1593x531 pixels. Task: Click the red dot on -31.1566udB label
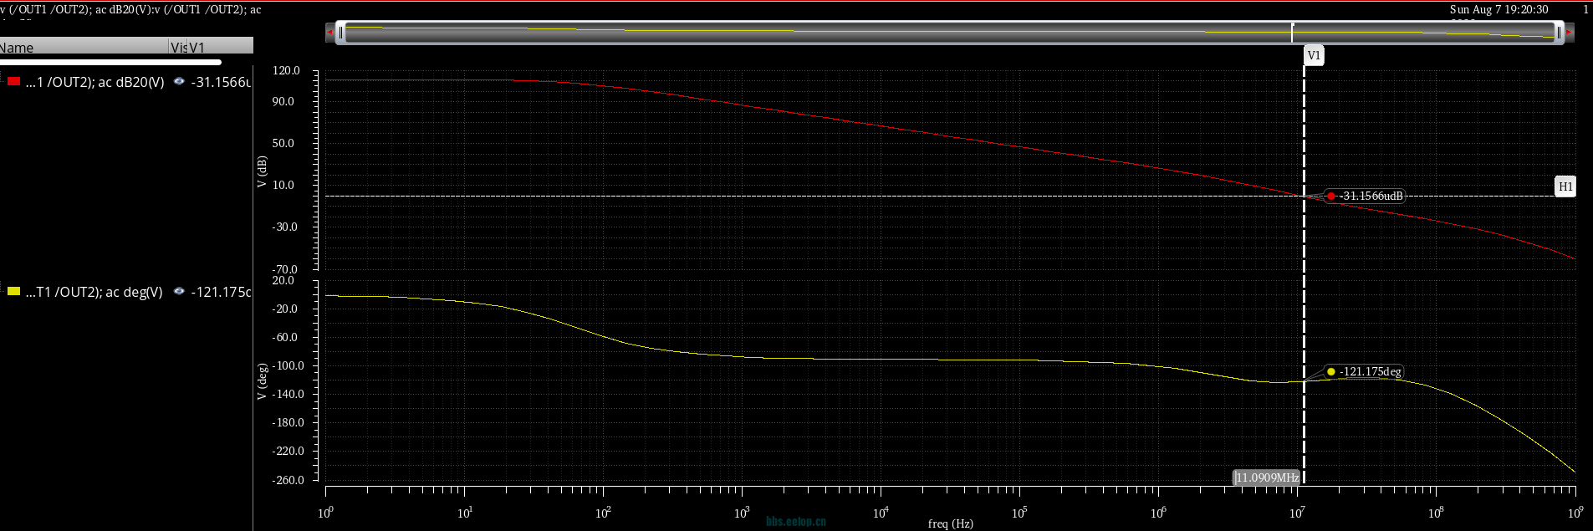[x=1331, y=197]
